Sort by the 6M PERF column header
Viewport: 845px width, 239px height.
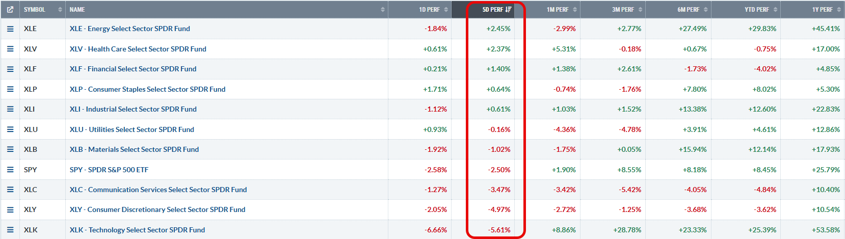pos(678,9)
